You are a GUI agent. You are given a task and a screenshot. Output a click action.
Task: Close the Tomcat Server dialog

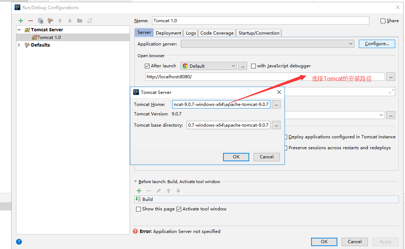coord(279,92)
